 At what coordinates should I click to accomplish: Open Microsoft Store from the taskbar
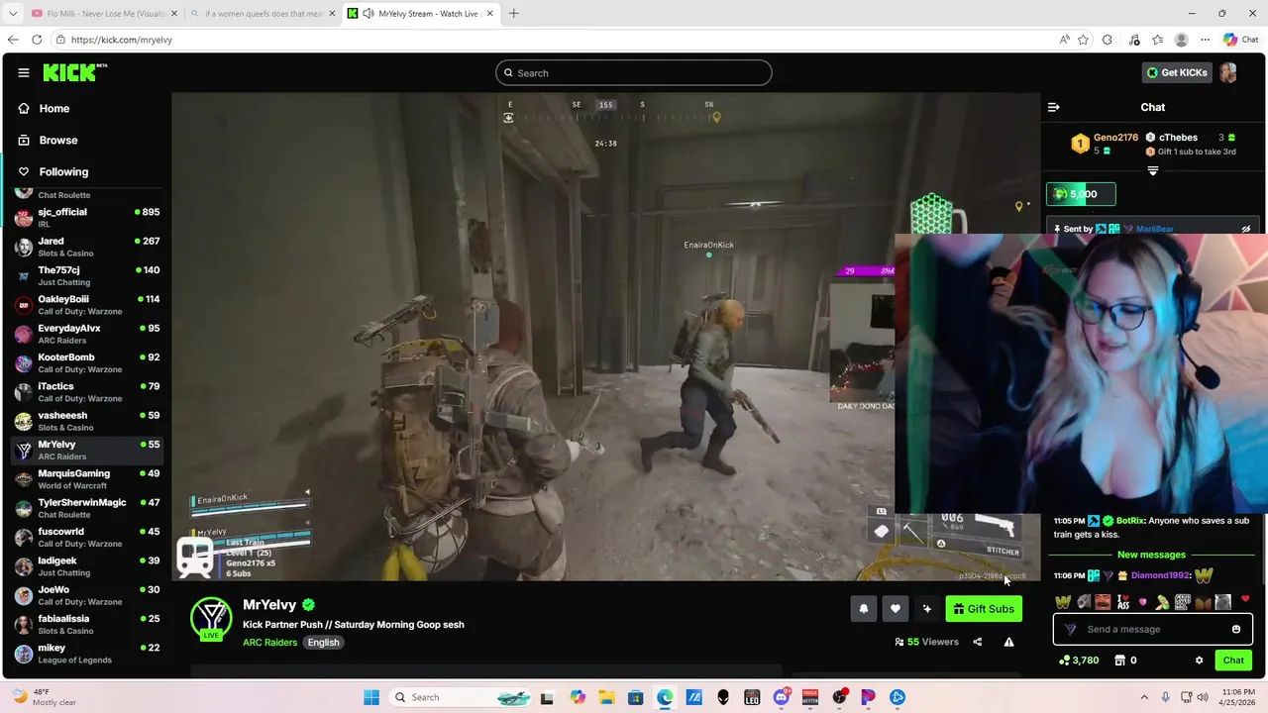(x=636, y=697)
